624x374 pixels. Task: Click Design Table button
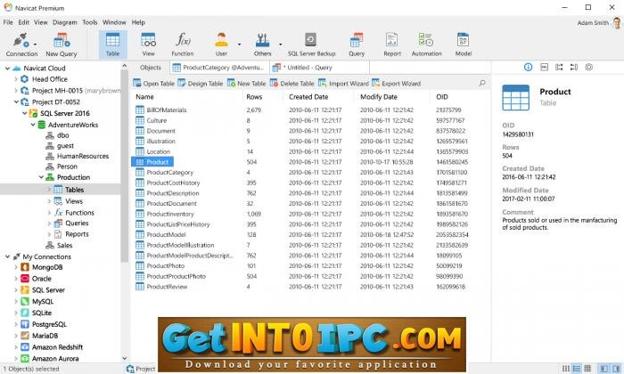[201, 83]
